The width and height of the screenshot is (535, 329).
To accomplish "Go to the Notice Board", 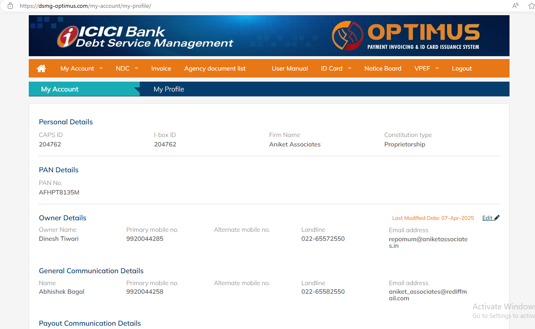I will point(383,69).
